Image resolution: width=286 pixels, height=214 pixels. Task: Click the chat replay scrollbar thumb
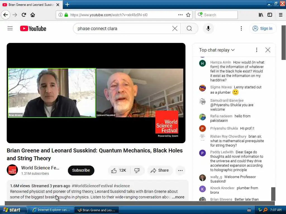(x=273, y=194)
